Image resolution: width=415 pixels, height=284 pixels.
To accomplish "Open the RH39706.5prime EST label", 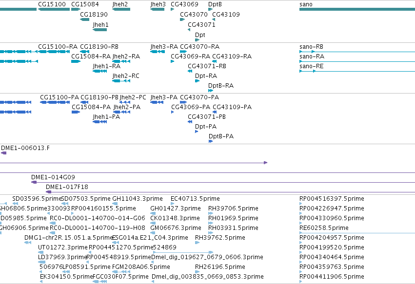I will point(233,208).
